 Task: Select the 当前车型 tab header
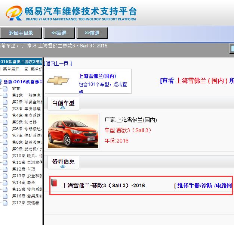[x=63, y=103]
